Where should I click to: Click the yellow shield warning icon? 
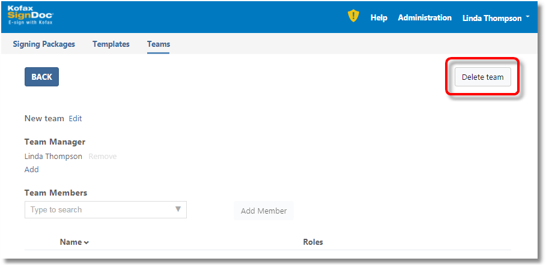pos(353,17)
